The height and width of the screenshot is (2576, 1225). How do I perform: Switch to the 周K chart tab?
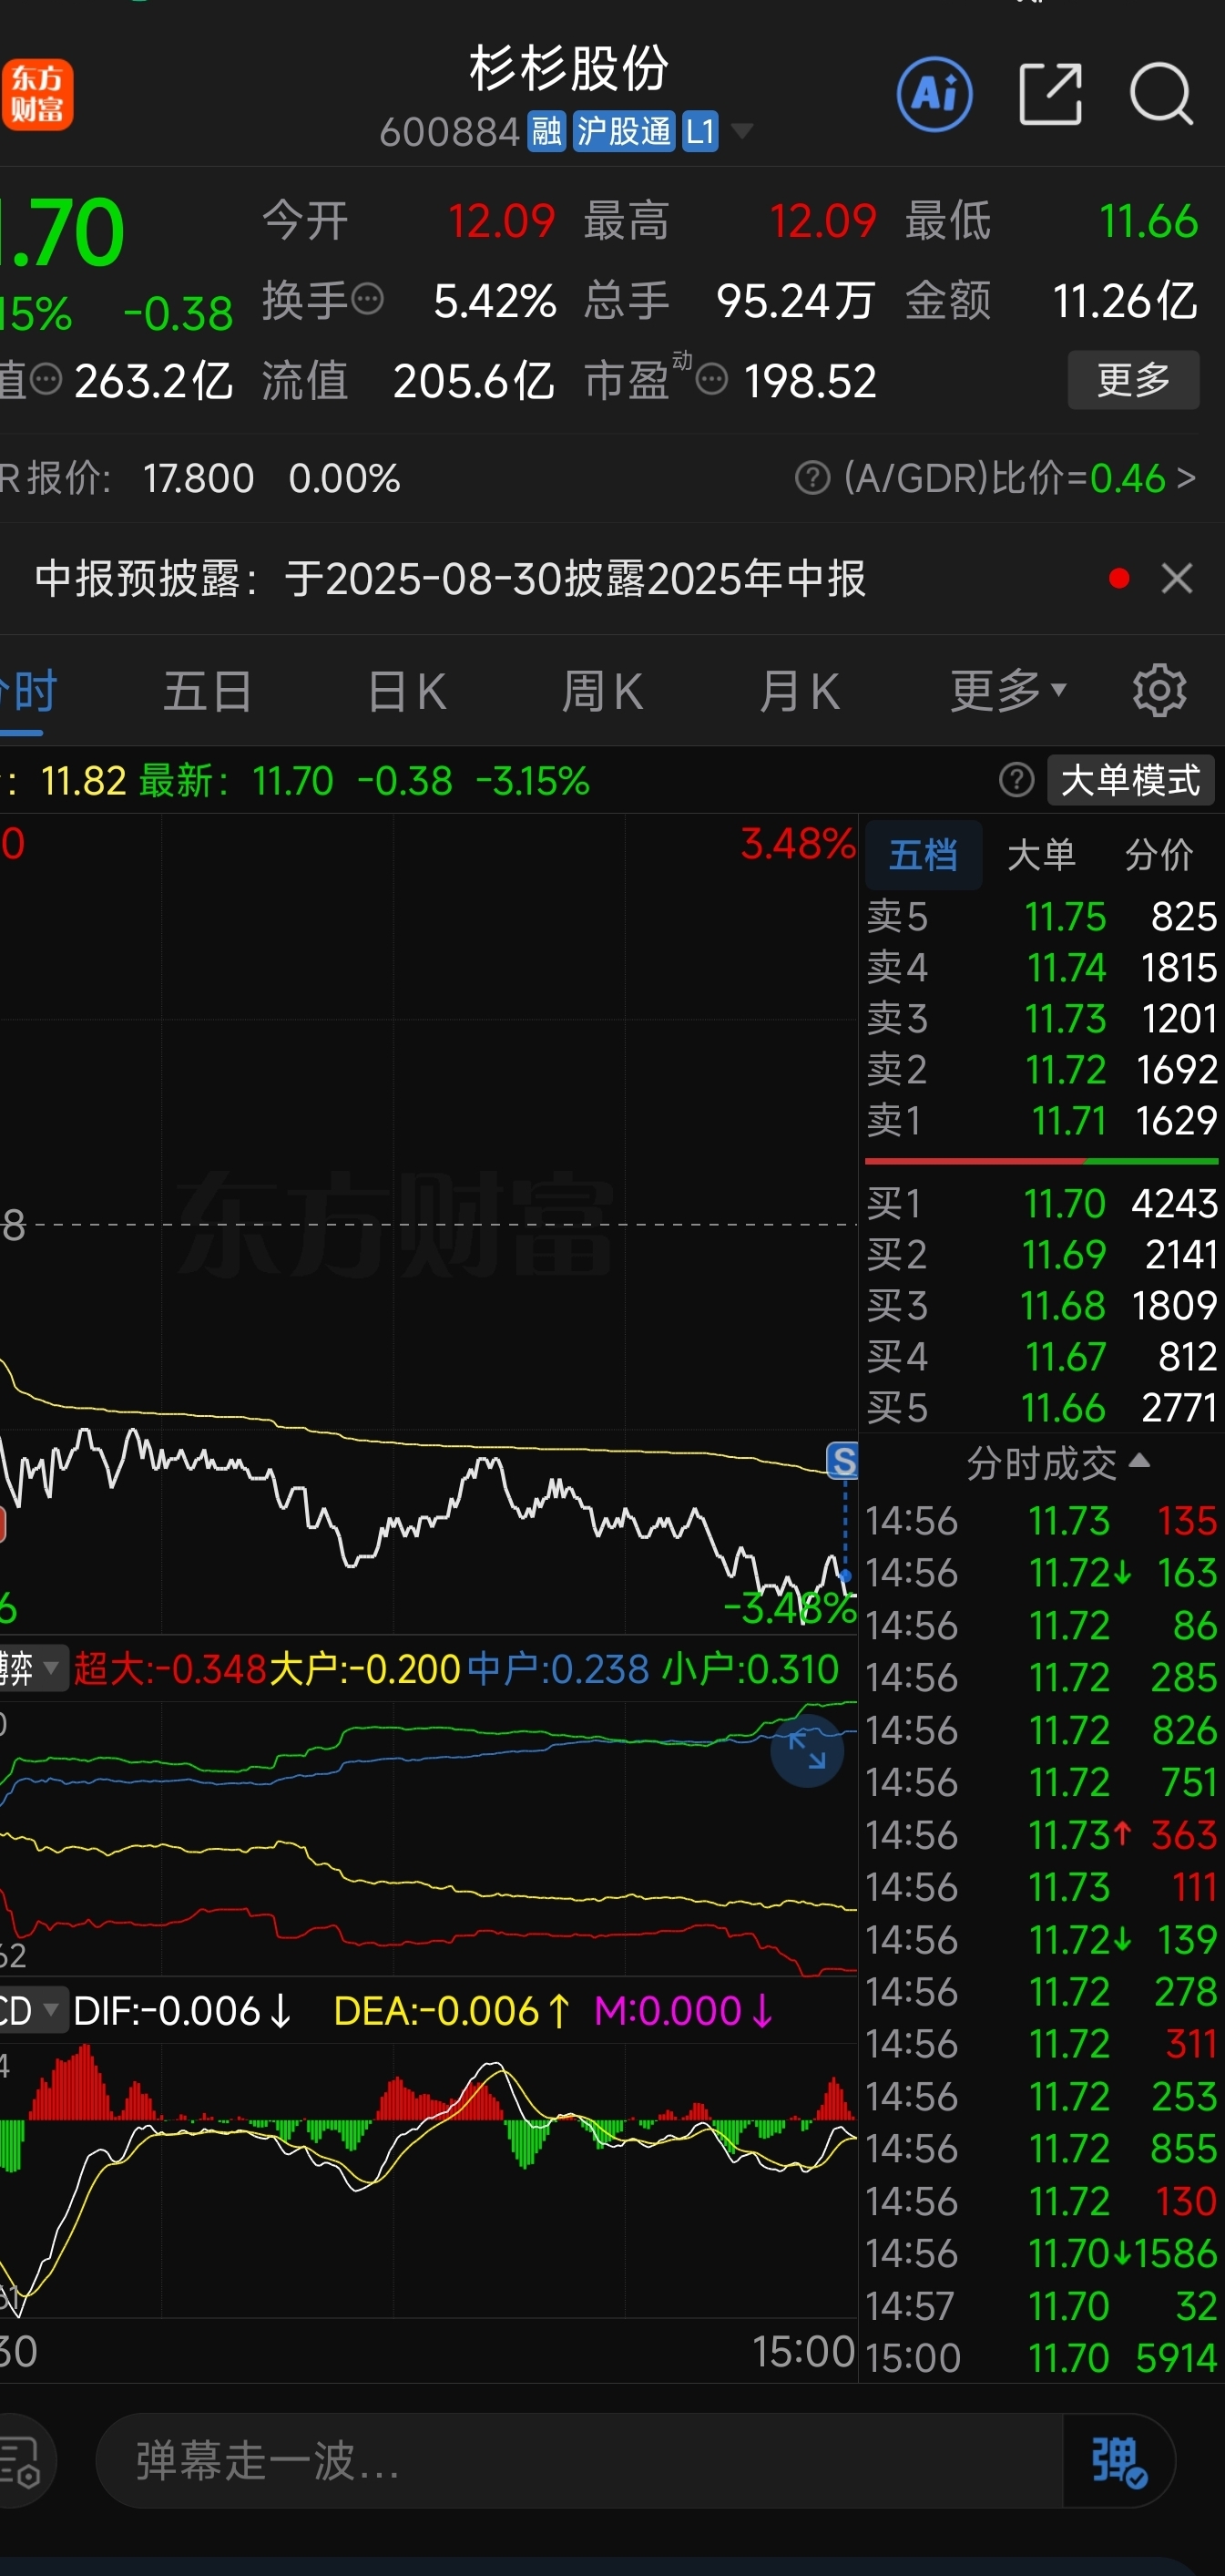click(x=603, y=692)
